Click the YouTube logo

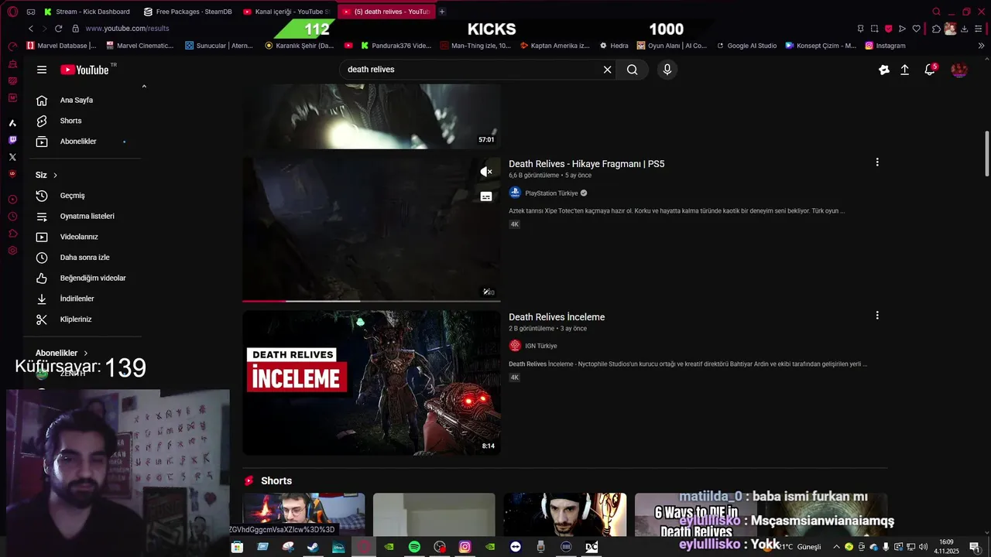85,70
